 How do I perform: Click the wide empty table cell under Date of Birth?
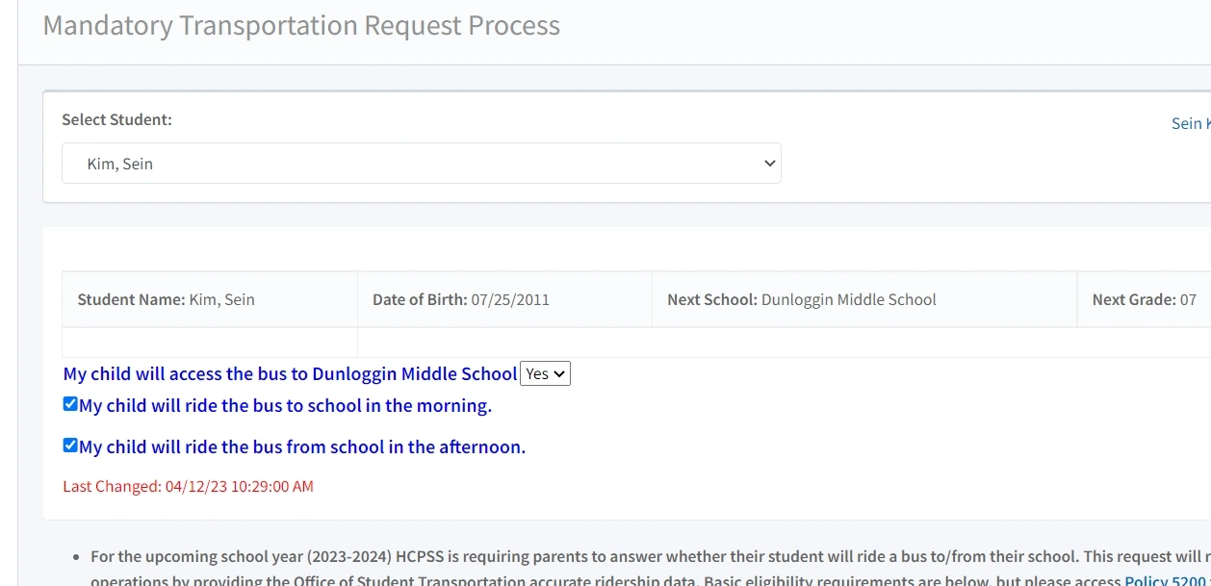point(770,342)
